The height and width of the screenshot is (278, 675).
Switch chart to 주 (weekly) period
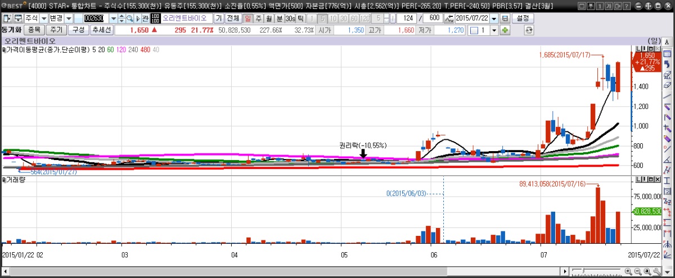coord(259,19)
